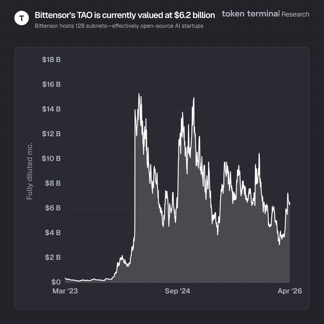The image size is (324, 324).
Task: Click the Mar '23 x-axis label
Action: click(65, 291)
